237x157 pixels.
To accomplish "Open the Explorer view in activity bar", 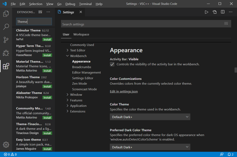I will coord(6,14).
